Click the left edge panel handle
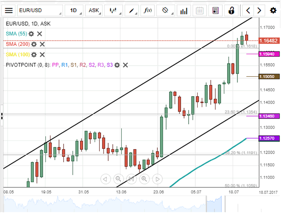Screen dimensions: 281x213 point(1,116)
